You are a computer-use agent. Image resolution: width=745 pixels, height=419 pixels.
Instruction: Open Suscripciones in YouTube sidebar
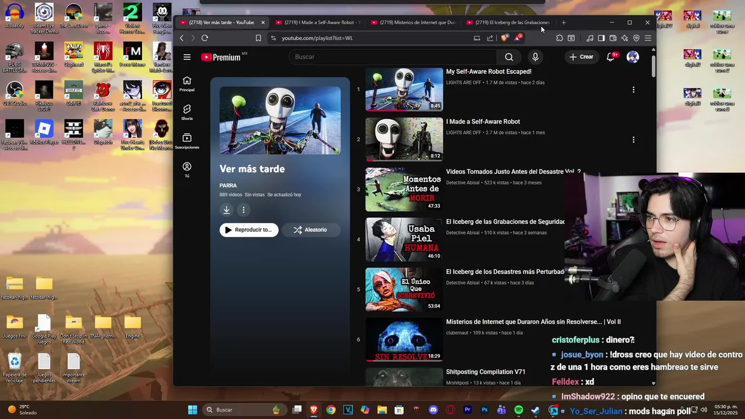(187, 141)
